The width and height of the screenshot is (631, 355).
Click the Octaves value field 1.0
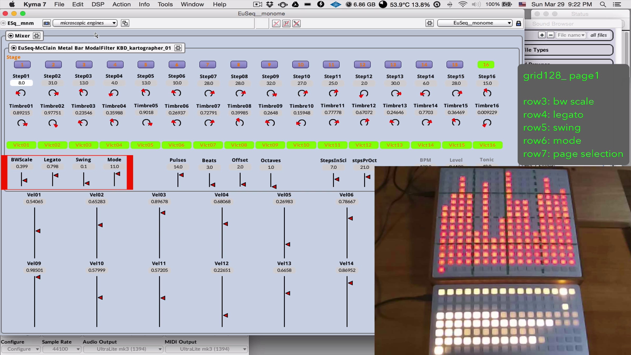[271, 167]
